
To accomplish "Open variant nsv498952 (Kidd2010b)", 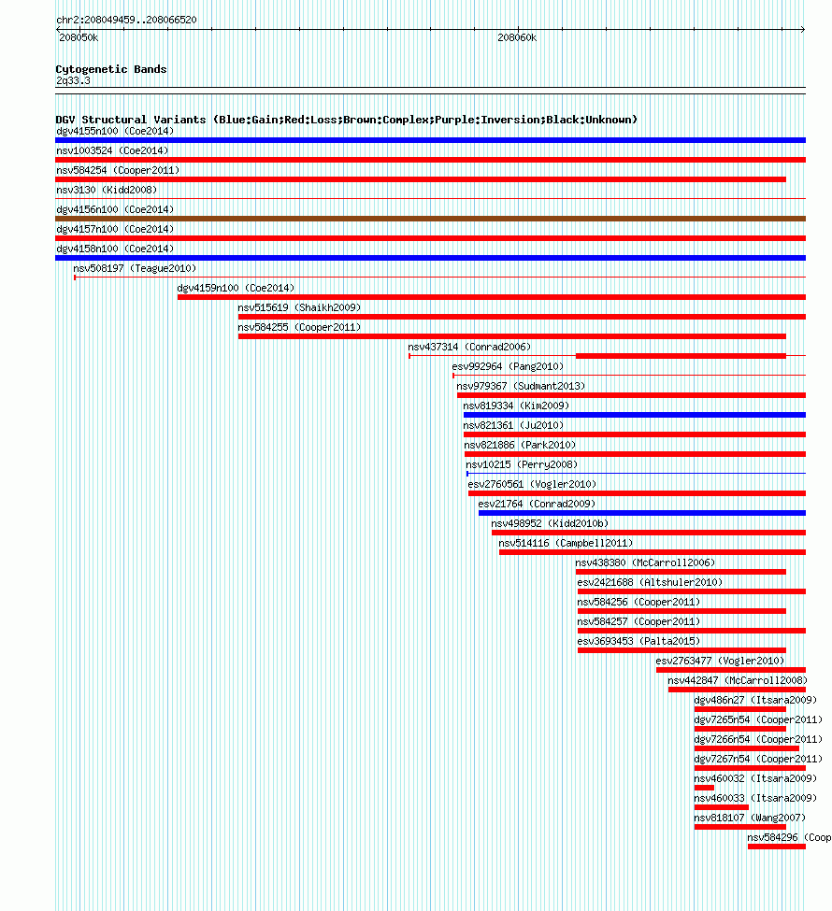I will pyautogui.click(x=550, y=524).
